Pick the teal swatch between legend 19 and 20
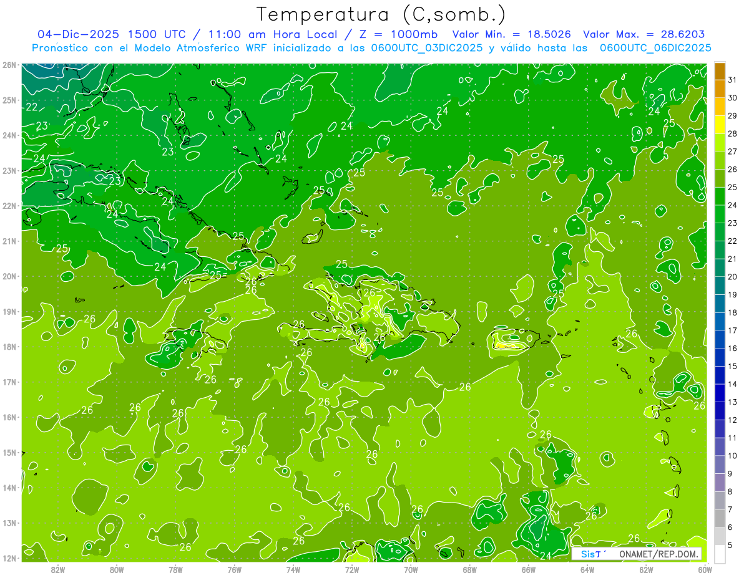This screenshot has height=578, width=749. coord(720,286)
